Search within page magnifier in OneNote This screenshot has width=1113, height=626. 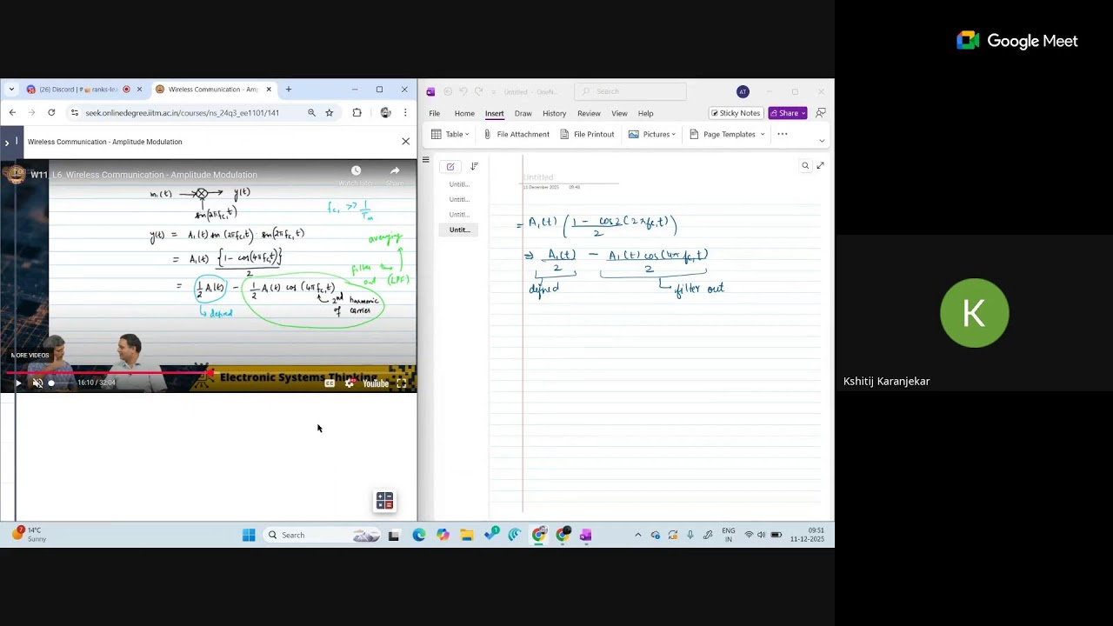point(805,165)
